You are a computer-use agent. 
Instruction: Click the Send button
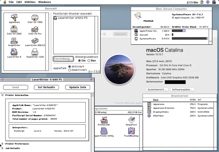coord(15,87)
